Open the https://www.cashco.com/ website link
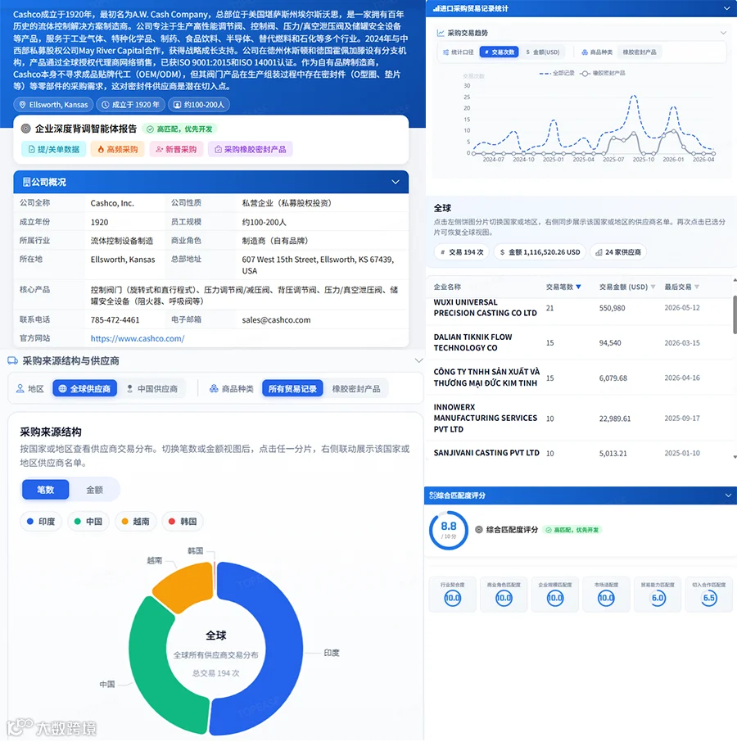 138,338
